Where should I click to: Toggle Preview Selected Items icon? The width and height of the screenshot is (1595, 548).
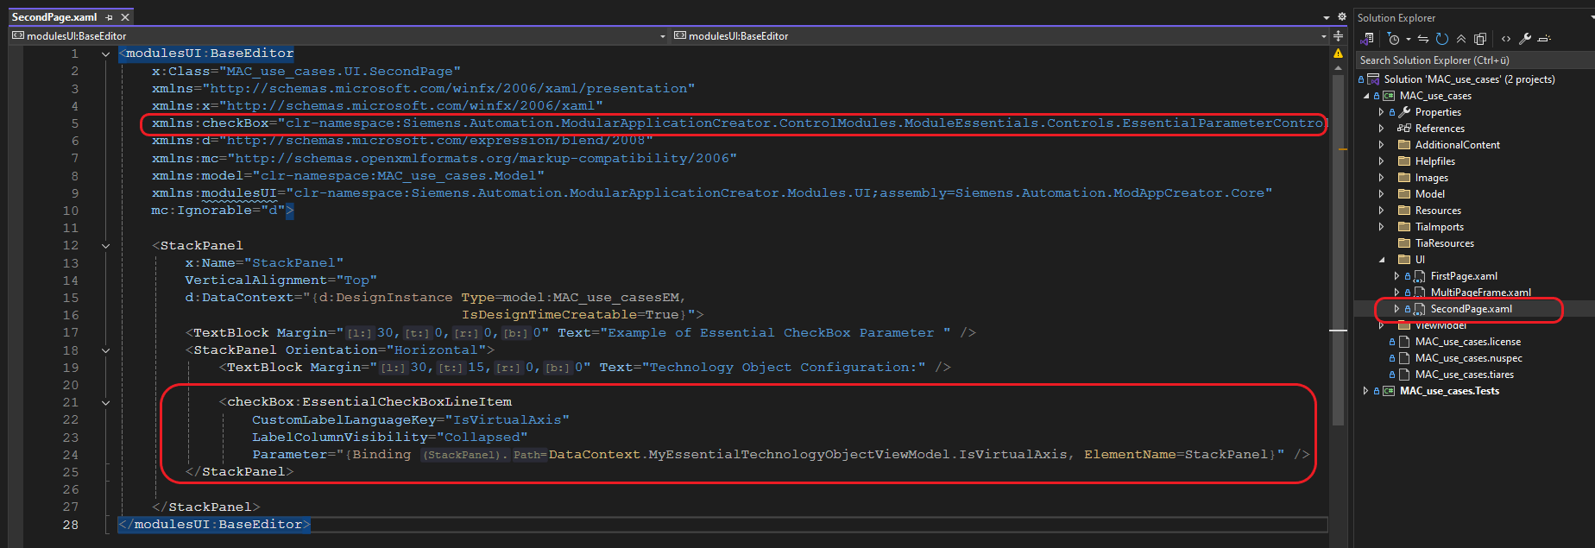coord(1544,39)
